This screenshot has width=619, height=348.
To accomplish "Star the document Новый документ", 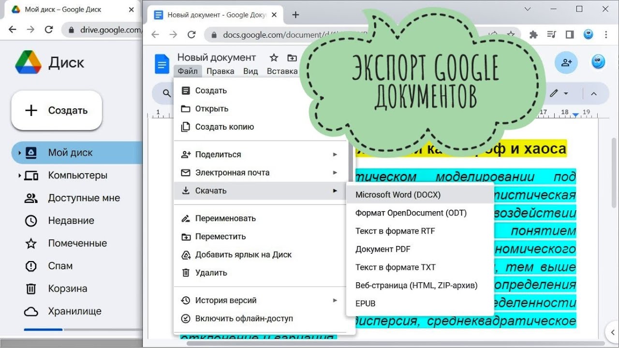I will 274,58.
